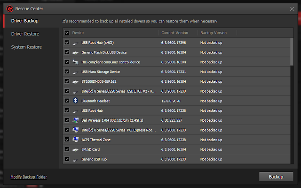The image size is (301, 188).
Task: Switch to Driver Restore tab
Action: 25,34
